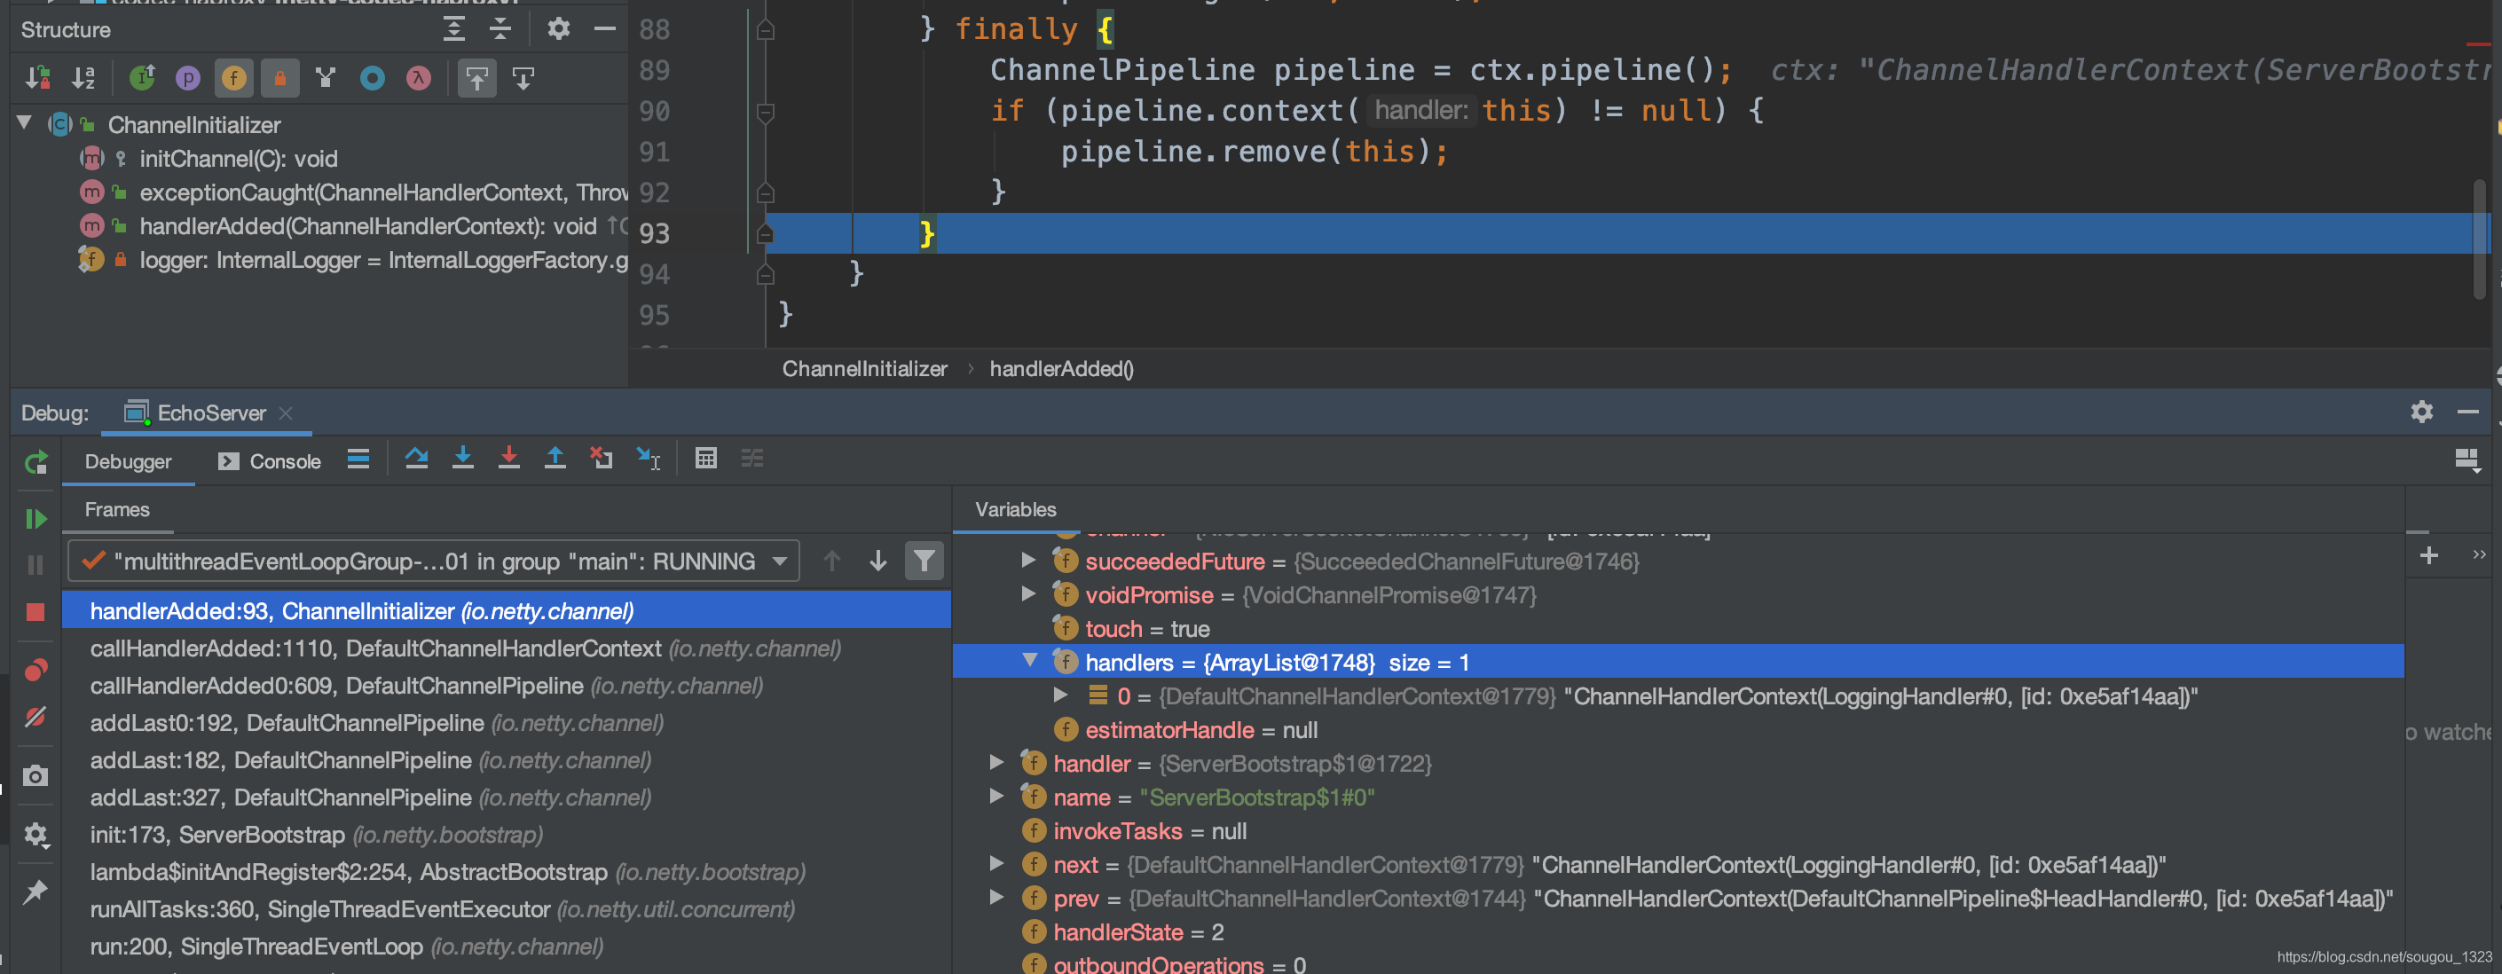Click ChannelInitializer breadcrumb
This screenshot has width=2502, height=974.
coord(864,369)
